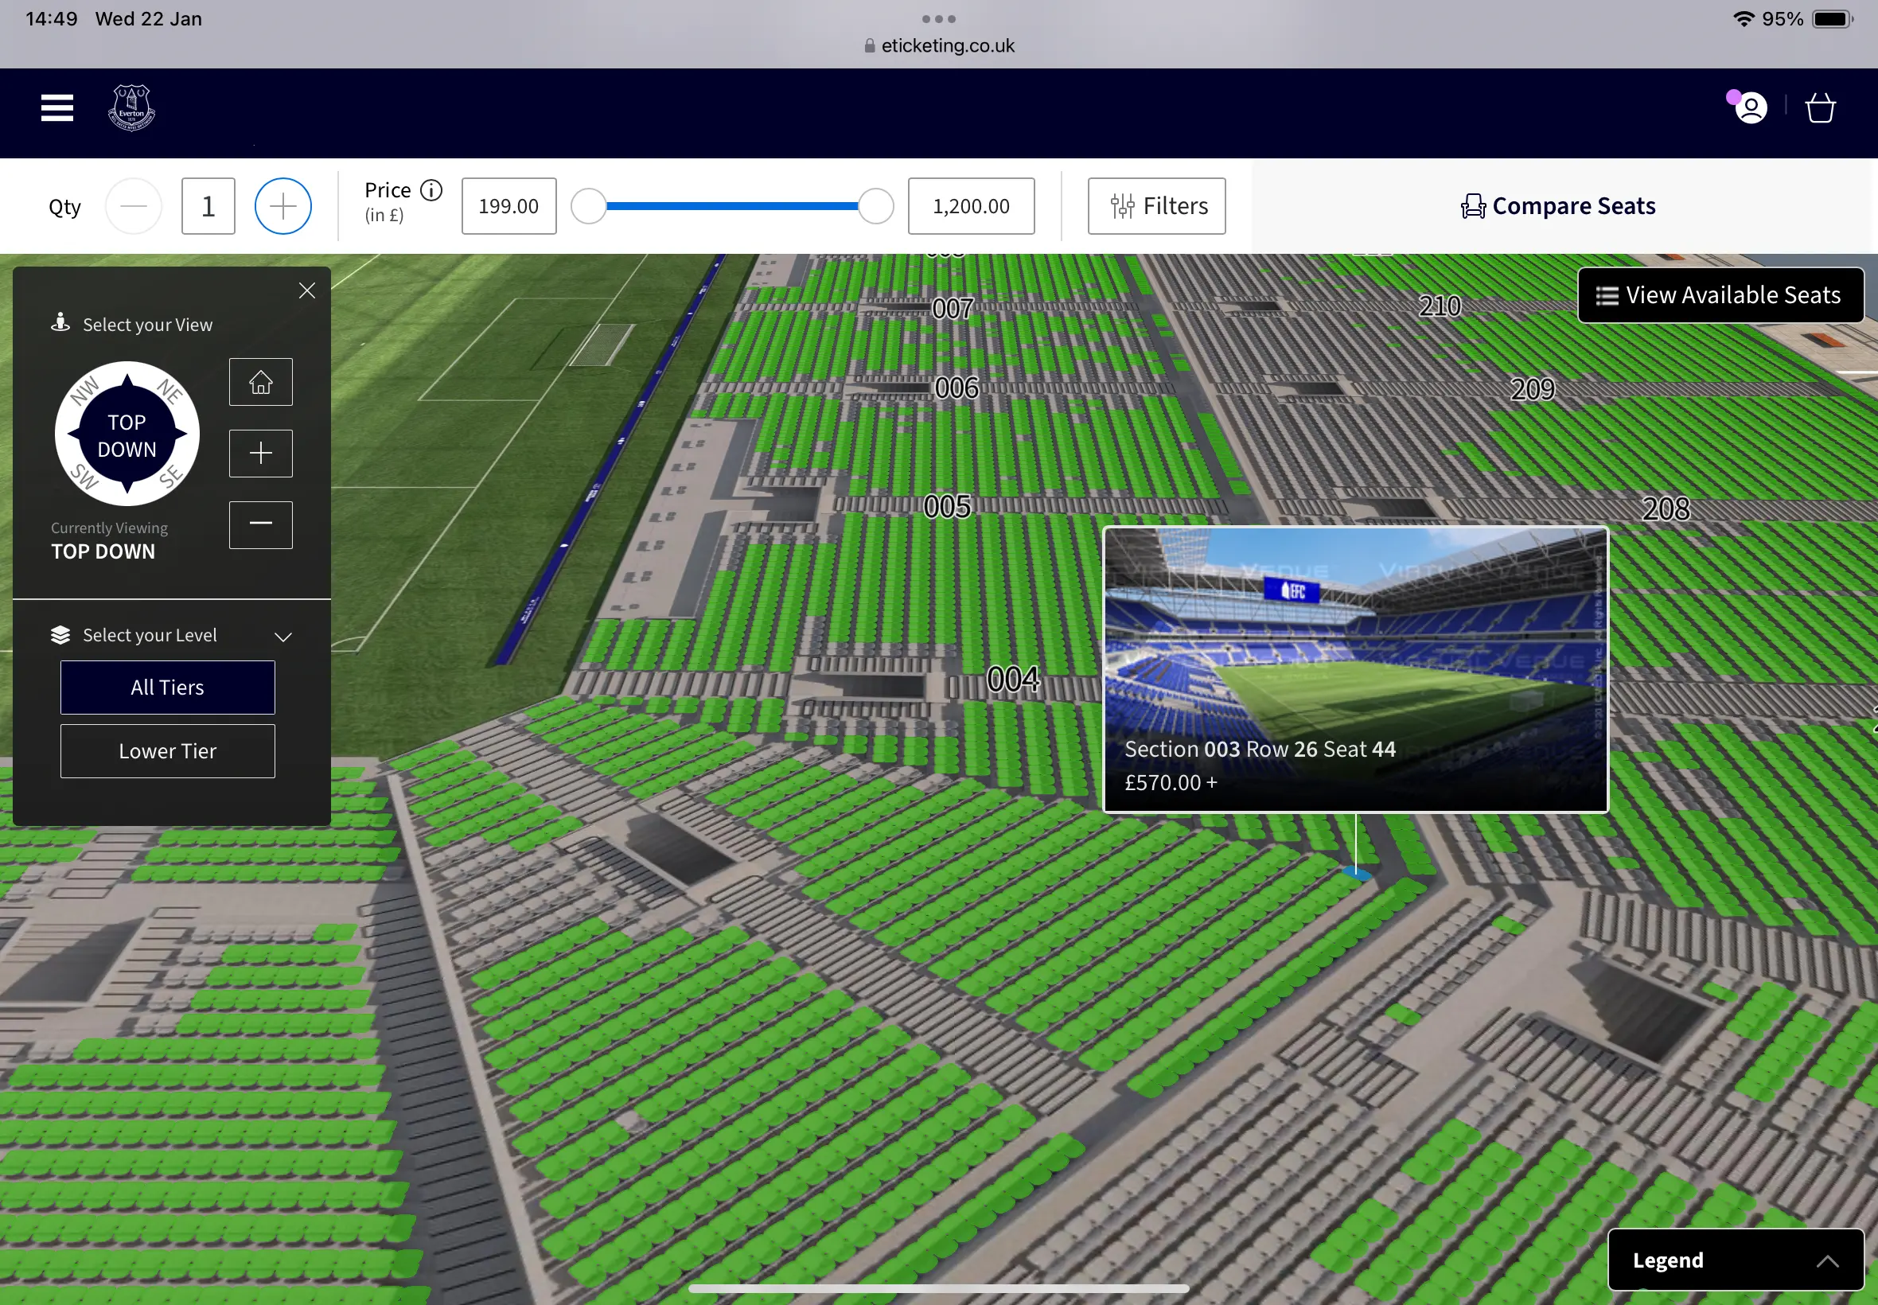Decrease ticket quantity with the minus button
1878x1305 pixels.
pos(133,206)
